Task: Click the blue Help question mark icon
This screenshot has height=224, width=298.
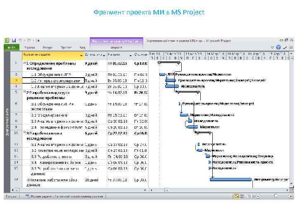Action: click(x=279, y=47)
